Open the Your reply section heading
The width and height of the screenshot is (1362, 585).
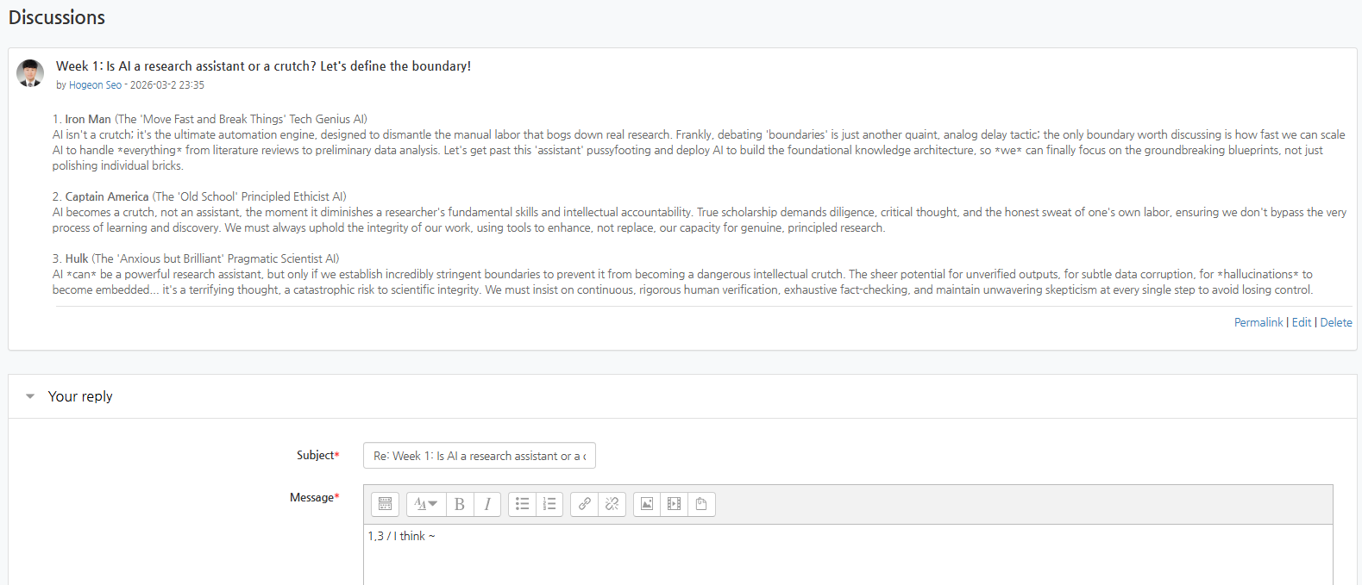[x=80, y=396]
